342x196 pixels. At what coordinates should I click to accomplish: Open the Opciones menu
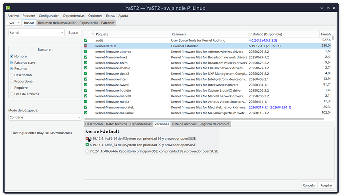(95, 16)
